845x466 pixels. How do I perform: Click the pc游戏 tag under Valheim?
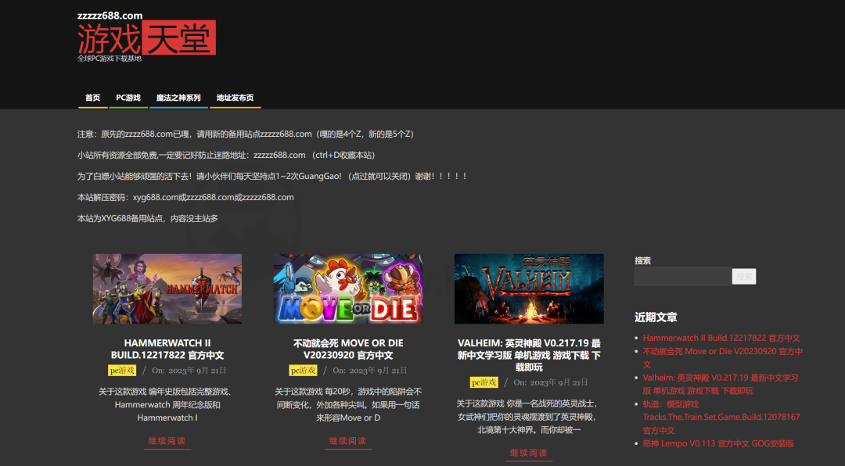[484, 382]
